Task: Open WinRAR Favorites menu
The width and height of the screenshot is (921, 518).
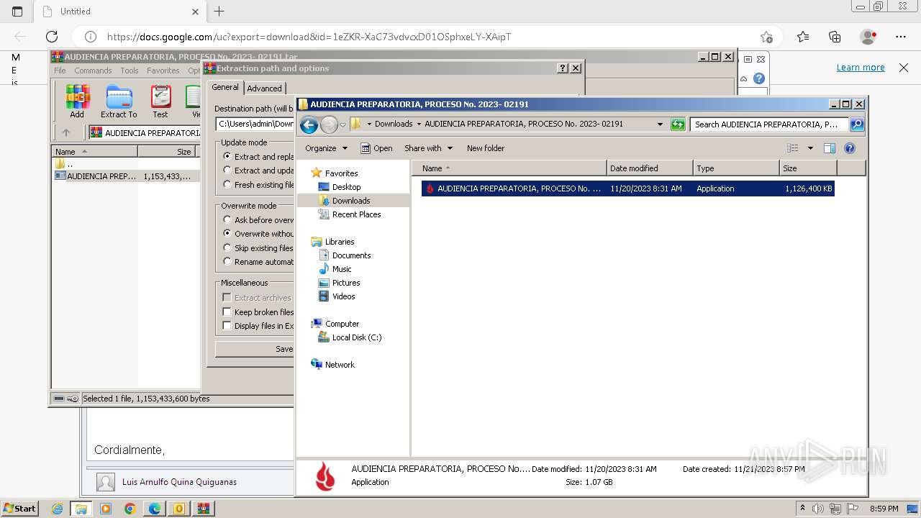Action: pos(163,71)
